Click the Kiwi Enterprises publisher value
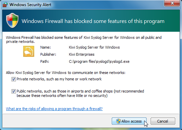This screenshot has height=130, width=182. [x=82, y=54]
